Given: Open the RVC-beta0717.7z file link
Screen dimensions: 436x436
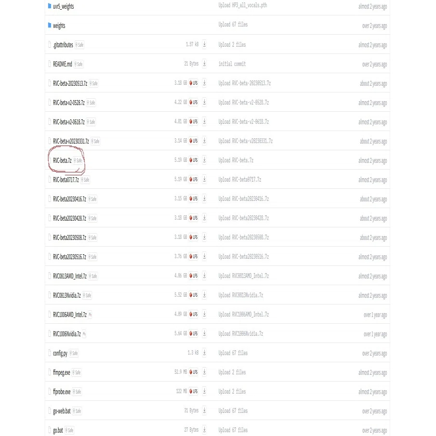Looking at the screenshot, I should [x=66, y=180].
